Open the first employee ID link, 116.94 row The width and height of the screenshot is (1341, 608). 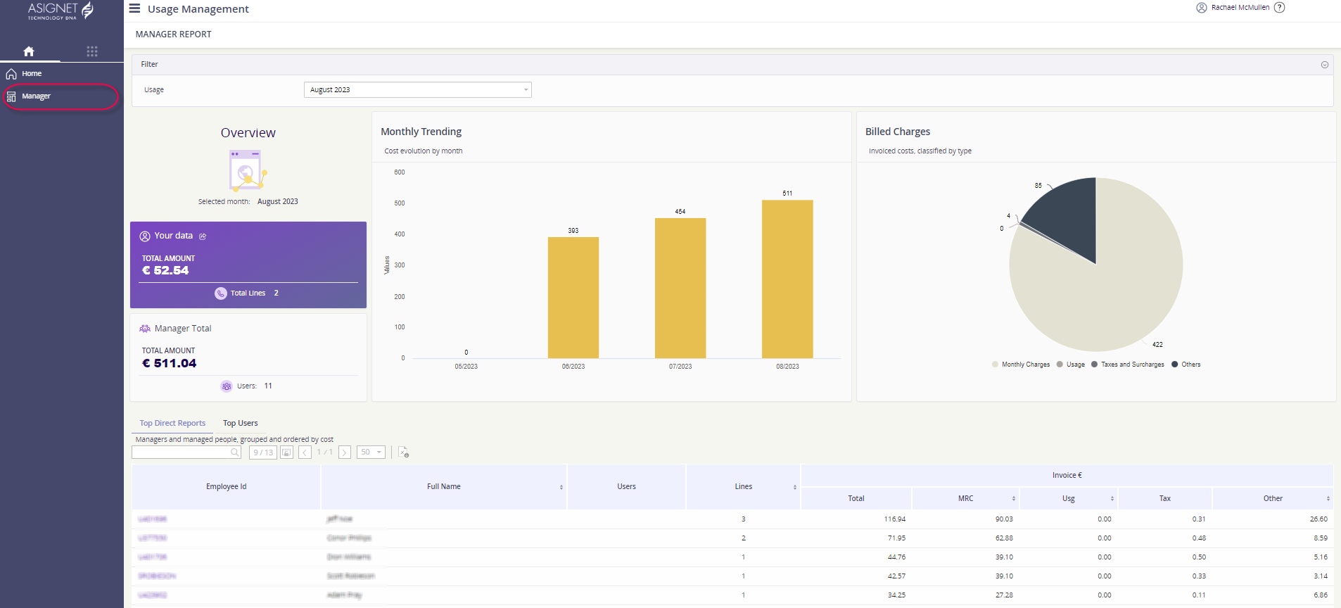coord(153,519)
